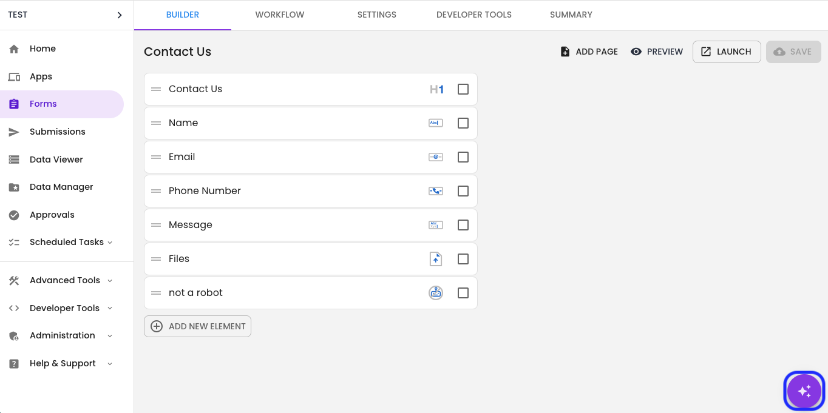Click drag handle of Contact Us row
This screenshot has width=828, height=413.
156,89
